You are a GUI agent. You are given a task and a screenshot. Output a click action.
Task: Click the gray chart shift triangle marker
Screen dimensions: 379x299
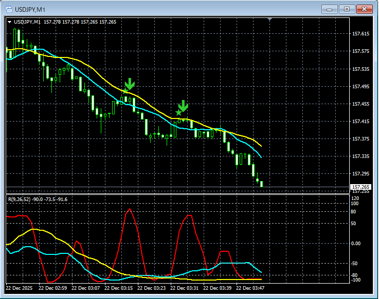click(x=270, y=20)
